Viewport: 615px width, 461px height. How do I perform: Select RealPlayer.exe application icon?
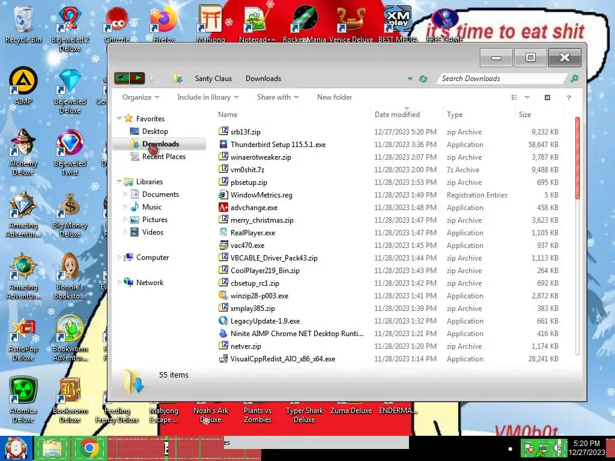pos(223,232)
